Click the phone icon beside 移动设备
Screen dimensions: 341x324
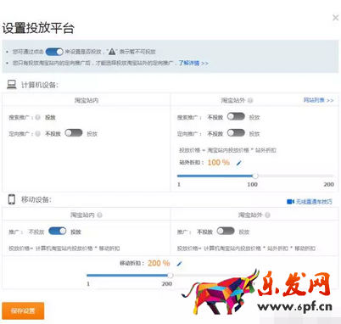(x=12, y=199)
